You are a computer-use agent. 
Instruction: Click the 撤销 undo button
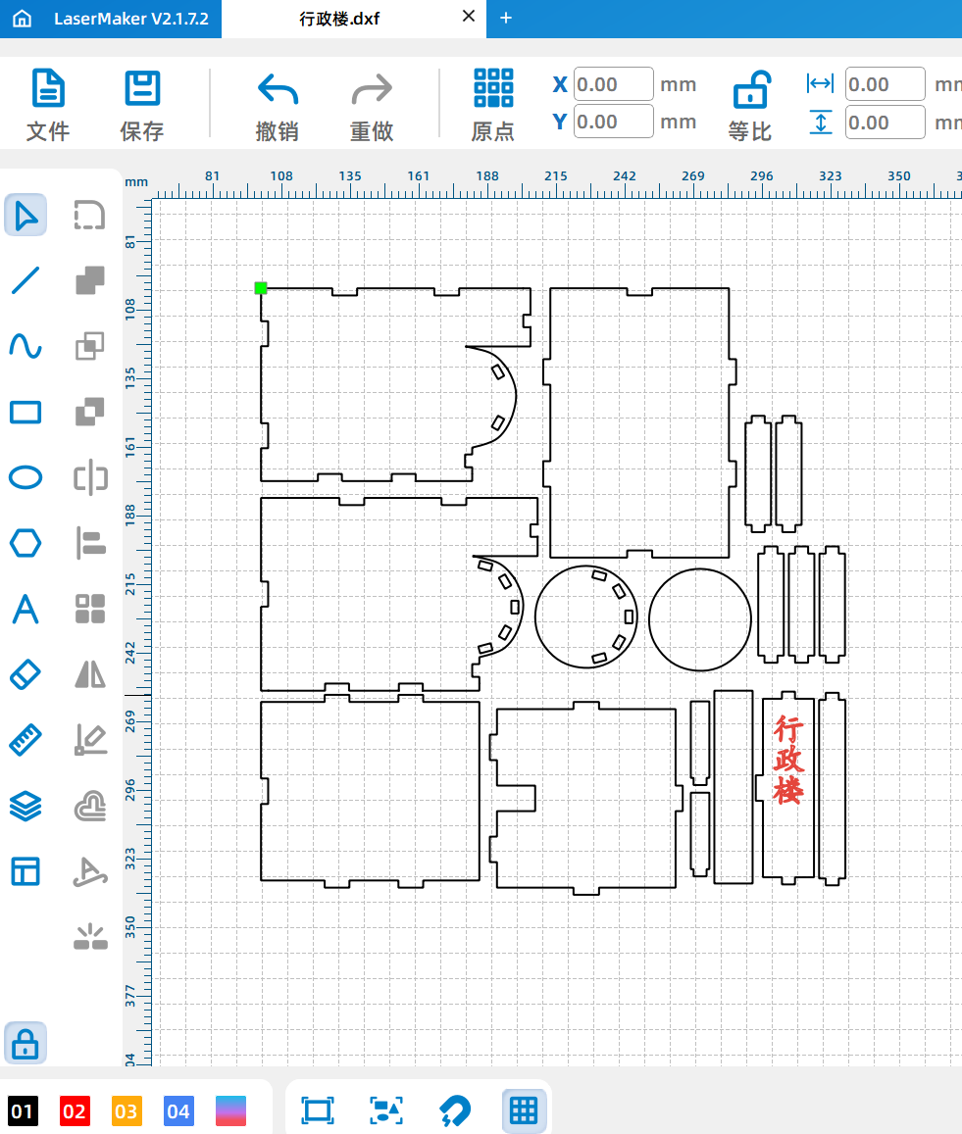[278, 106]
